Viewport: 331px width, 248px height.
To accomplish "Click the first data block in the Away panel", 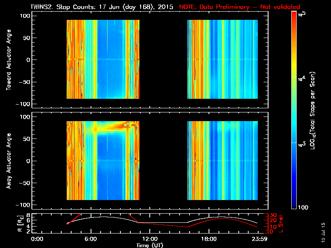I will click(x=103, y=160).
